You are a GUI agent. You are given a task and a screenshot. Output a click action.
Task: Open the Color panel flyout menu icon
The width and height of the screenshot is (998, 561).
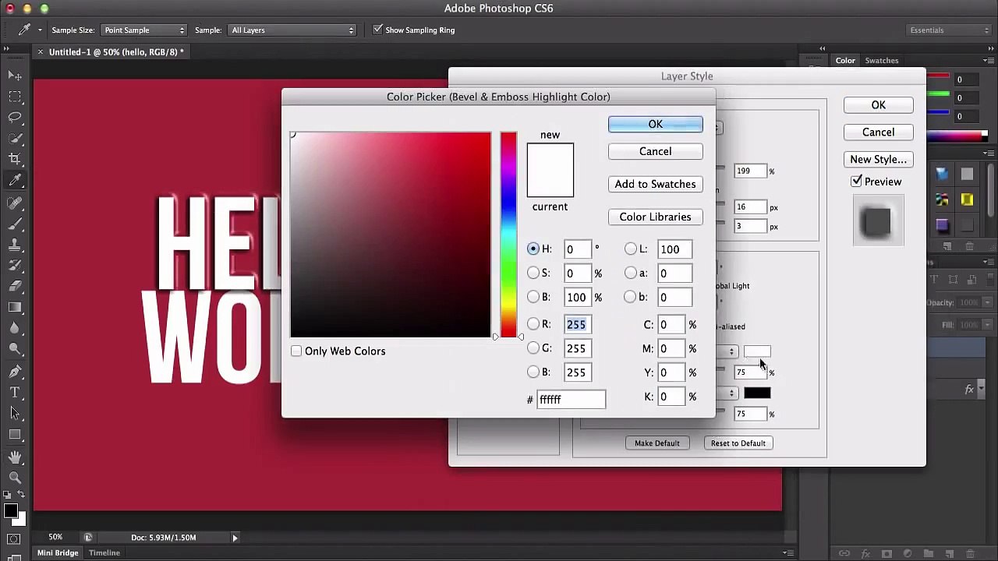pos(989,60)
